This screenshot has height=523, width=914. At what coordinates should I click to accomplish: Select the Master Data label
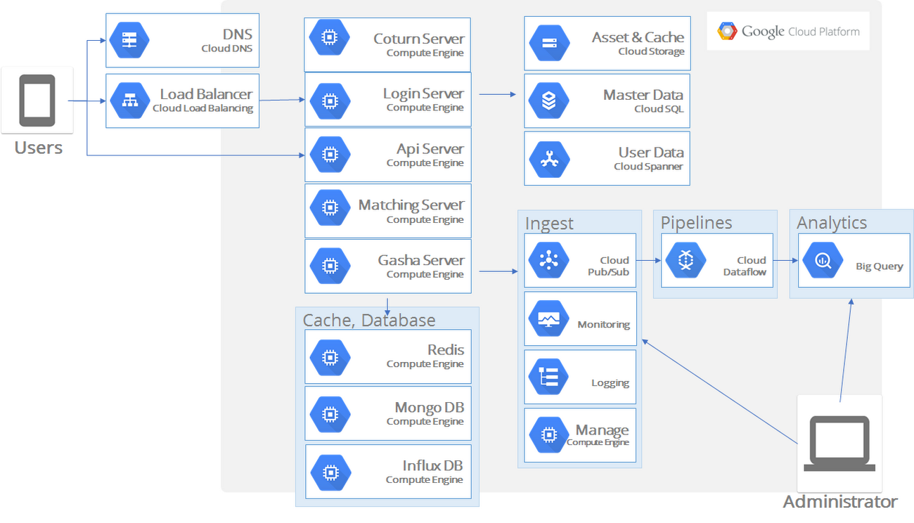(x=643, y=95)
